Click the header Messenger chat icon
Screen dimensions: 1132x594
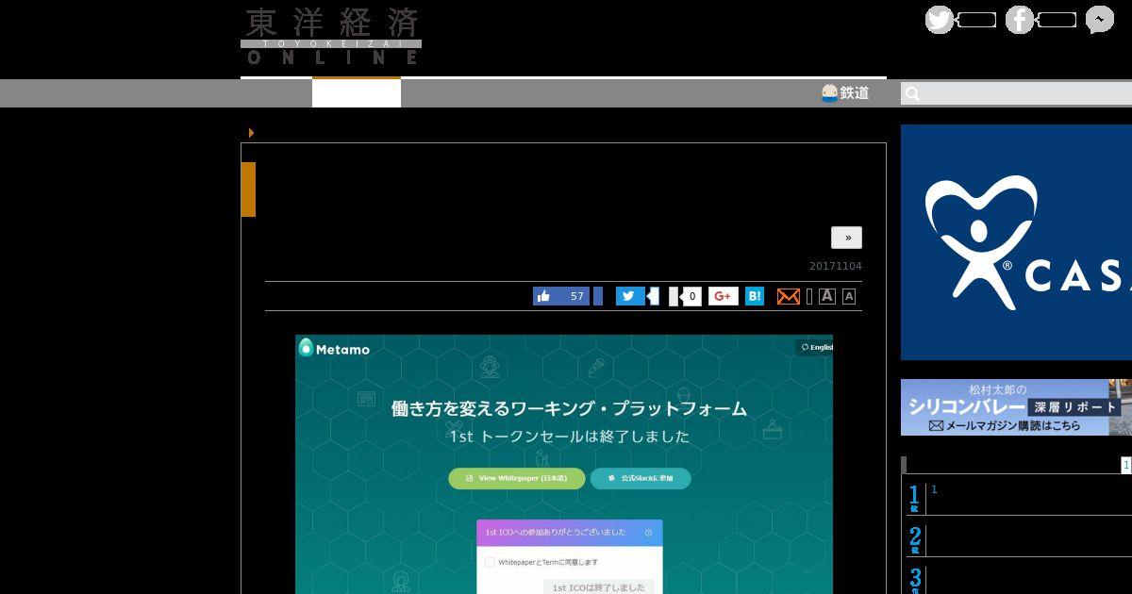coord(1099,20)
